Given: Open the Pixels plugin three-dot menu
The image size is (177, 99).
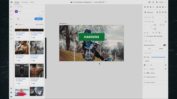Looking at the screenshot, I should pyautogui.click(x=42, y=12).
